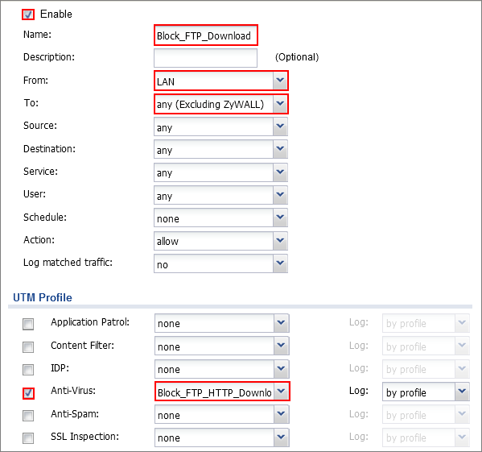This screenshot has height=452, width=482.
Task: Open the Source address dropdown
Action: tap(220, 126)
